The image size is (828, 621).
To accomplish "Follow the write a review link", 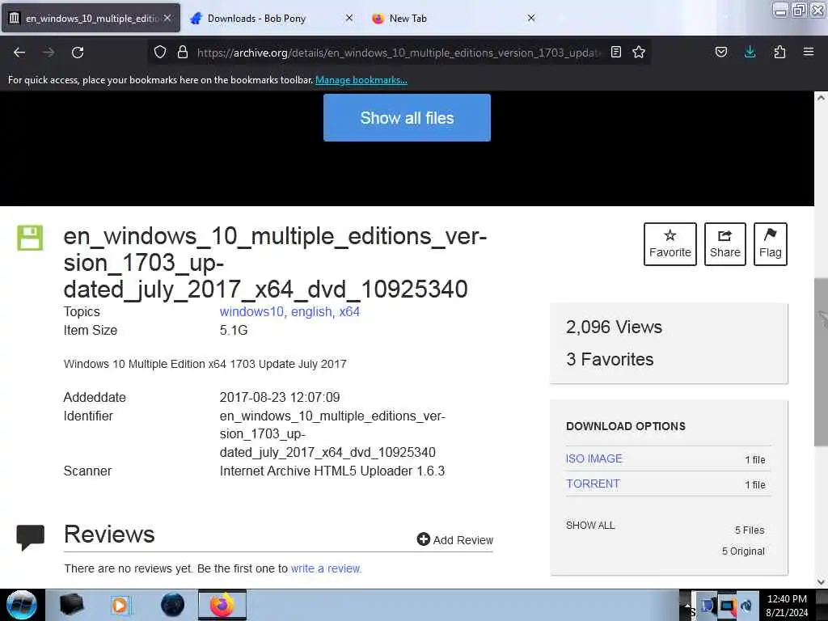I will [x=325, y=568].
